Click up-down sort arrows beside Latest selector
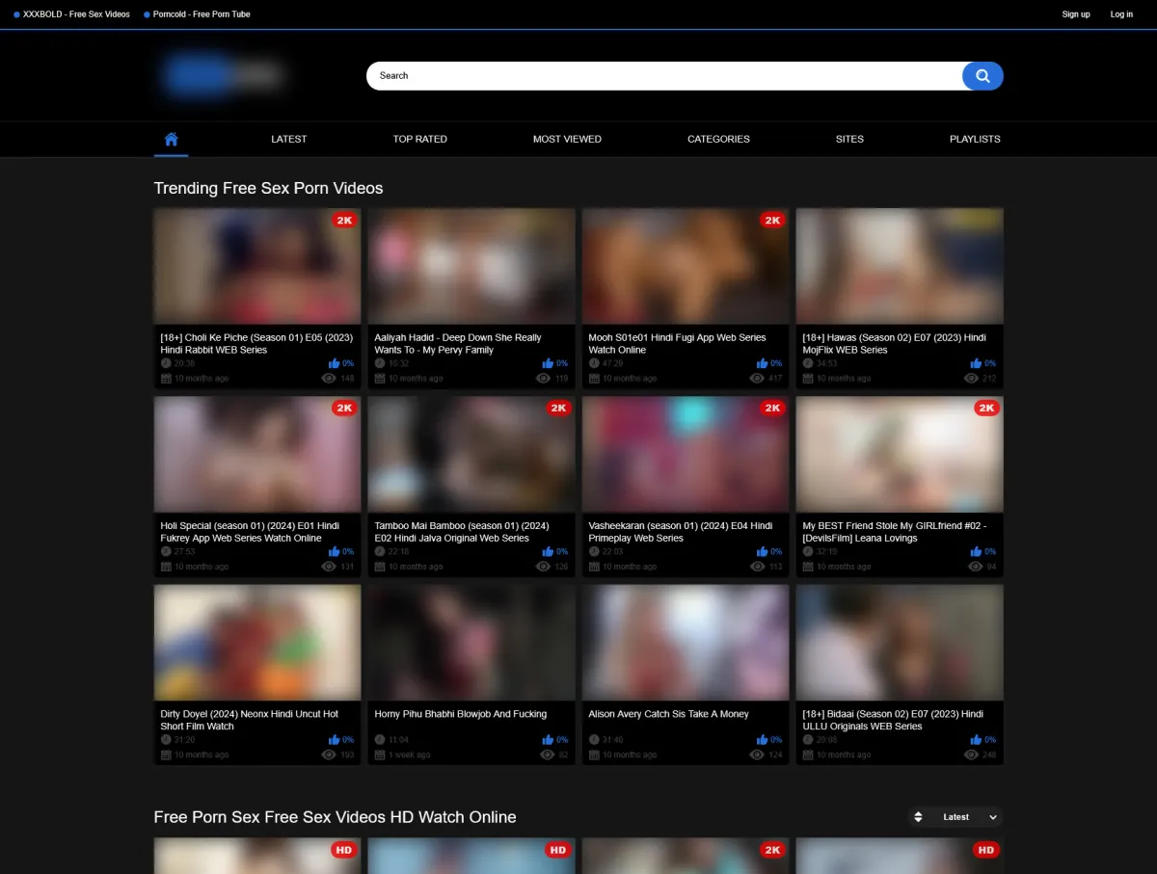Viewport: 1157px width, 874px height. [919, 817]
